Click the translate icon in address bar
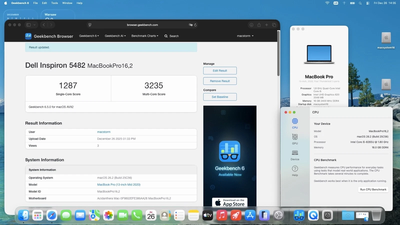Screen dimensions: 400x225 coord(191,25)
